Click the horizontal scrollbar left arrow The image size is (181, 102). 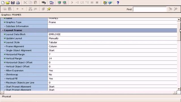click(2, 92)
